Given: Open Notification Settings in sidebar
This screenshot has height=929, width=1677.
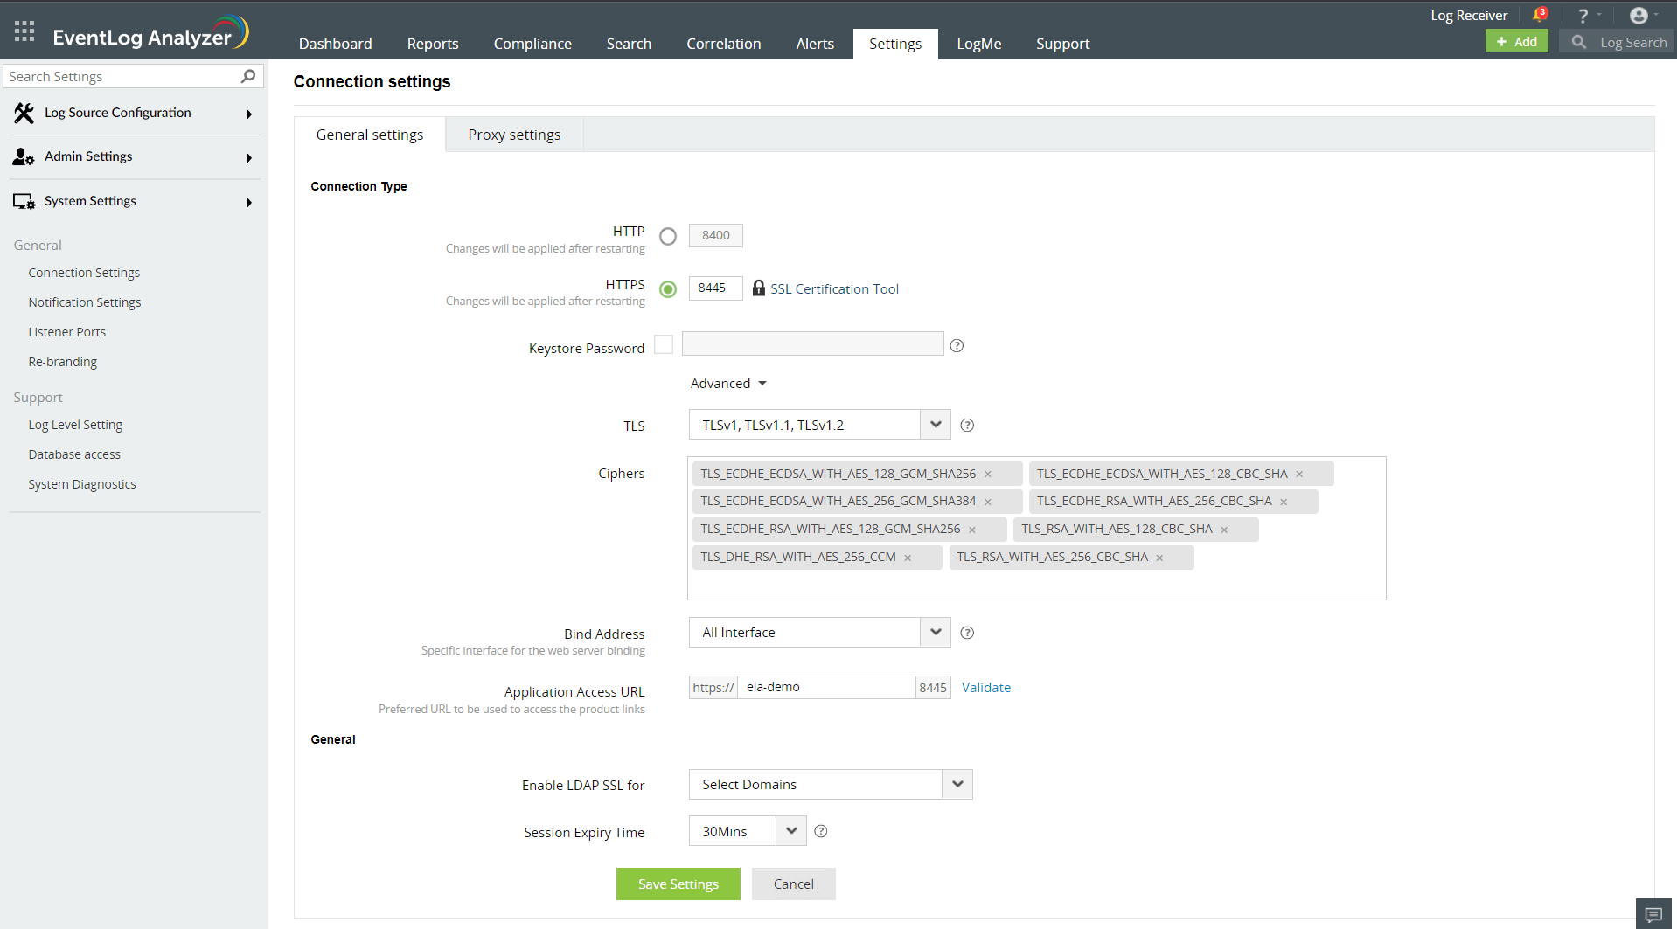Looking at the screenshot, I should coord(85,302).
